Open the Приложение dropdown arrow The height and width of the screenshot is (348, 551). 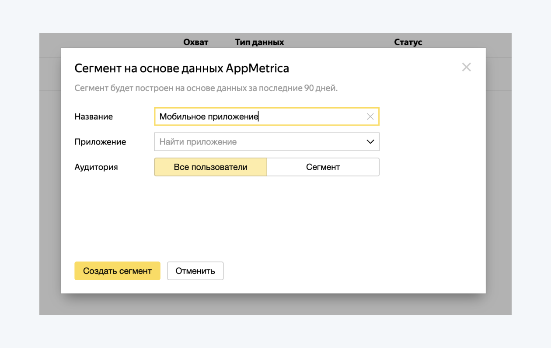click(370, 142)
